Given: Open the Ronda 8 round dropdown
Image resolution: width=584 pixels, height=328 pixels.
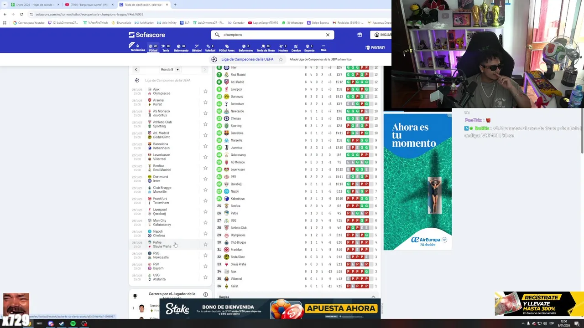Looking at the screenshot, I should tap(170, 69).
